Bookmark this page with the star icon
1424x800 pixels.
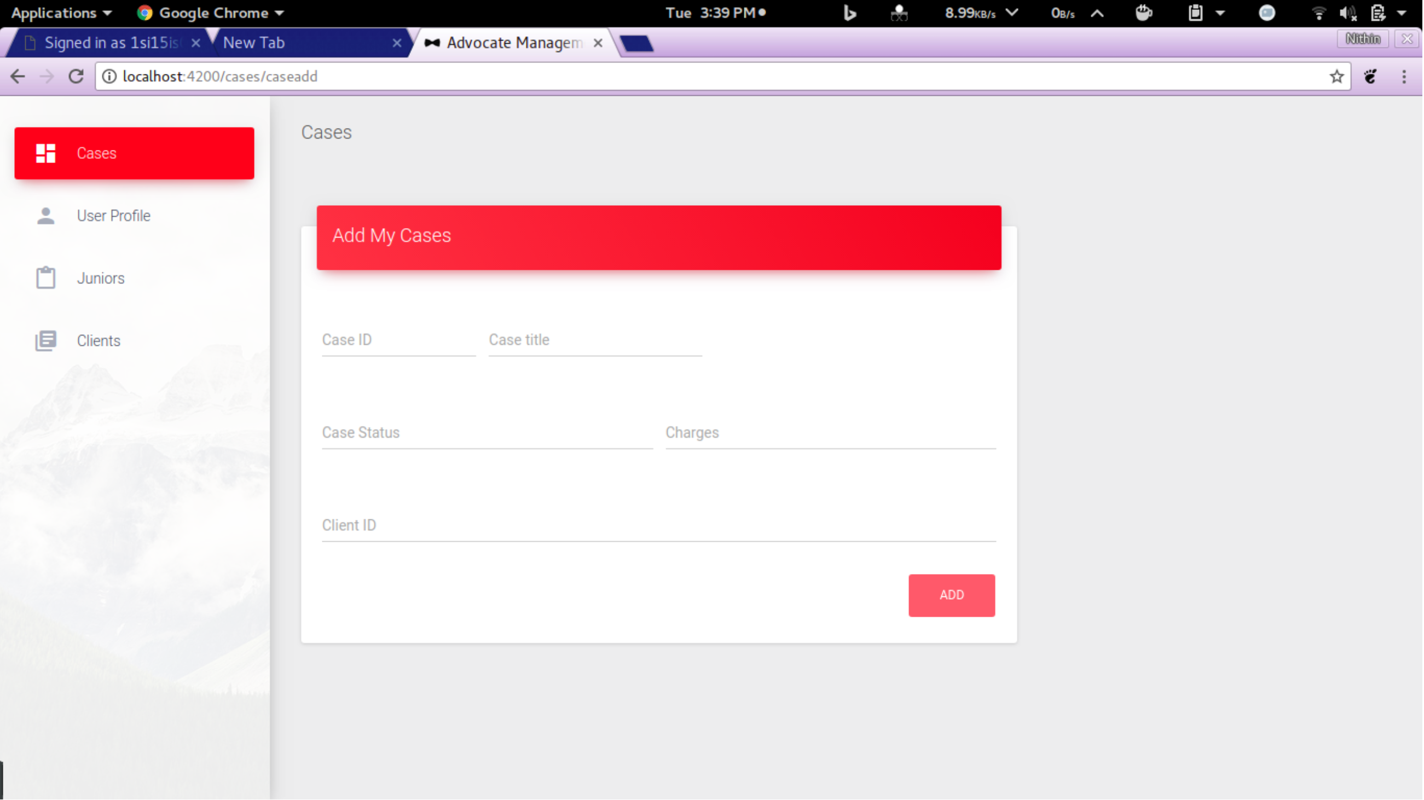point(1338,76)
